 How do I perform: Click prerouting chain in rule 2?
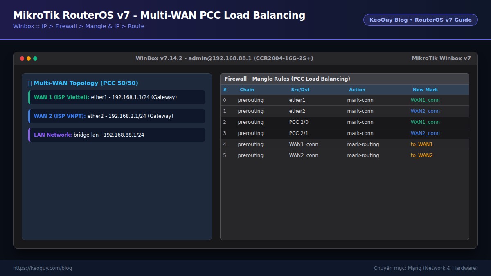tap(250, 122)
